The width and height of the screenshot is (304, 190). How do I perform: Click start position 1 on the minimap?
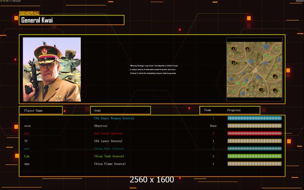pos(275,90)
